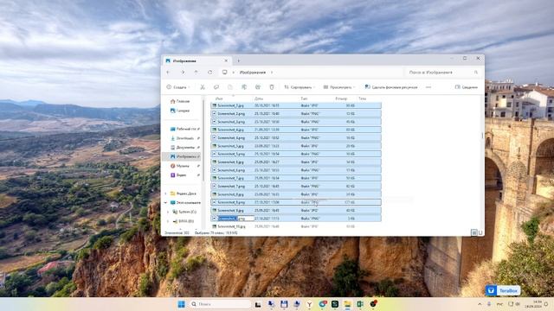Click the Изображения breadcrumb in address bar

coord(253,73)
